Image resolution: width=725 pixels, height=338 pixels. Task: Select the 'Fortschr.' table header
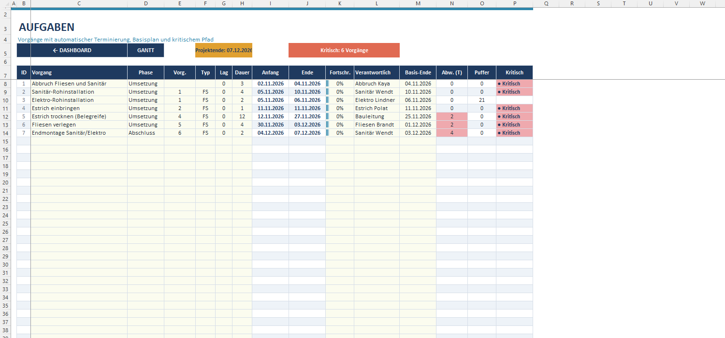pos(340,72)
